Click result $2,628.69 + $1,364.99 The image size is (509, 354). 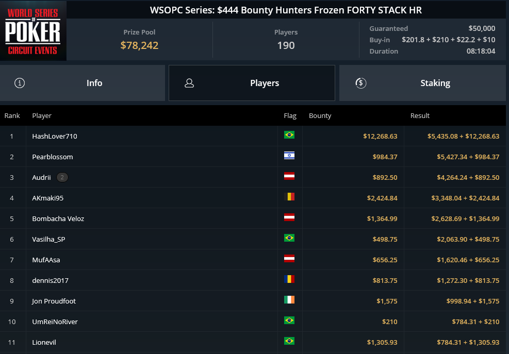(x=465, y=218)
